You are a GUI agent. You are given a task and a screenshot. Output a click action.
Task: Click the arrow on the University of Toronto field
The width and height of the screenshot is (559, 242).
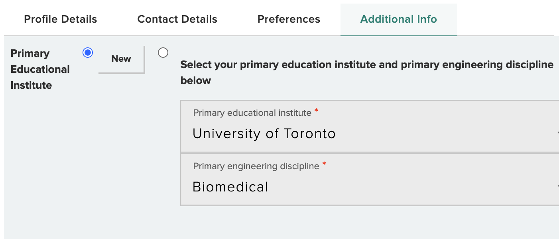(557, 133)
